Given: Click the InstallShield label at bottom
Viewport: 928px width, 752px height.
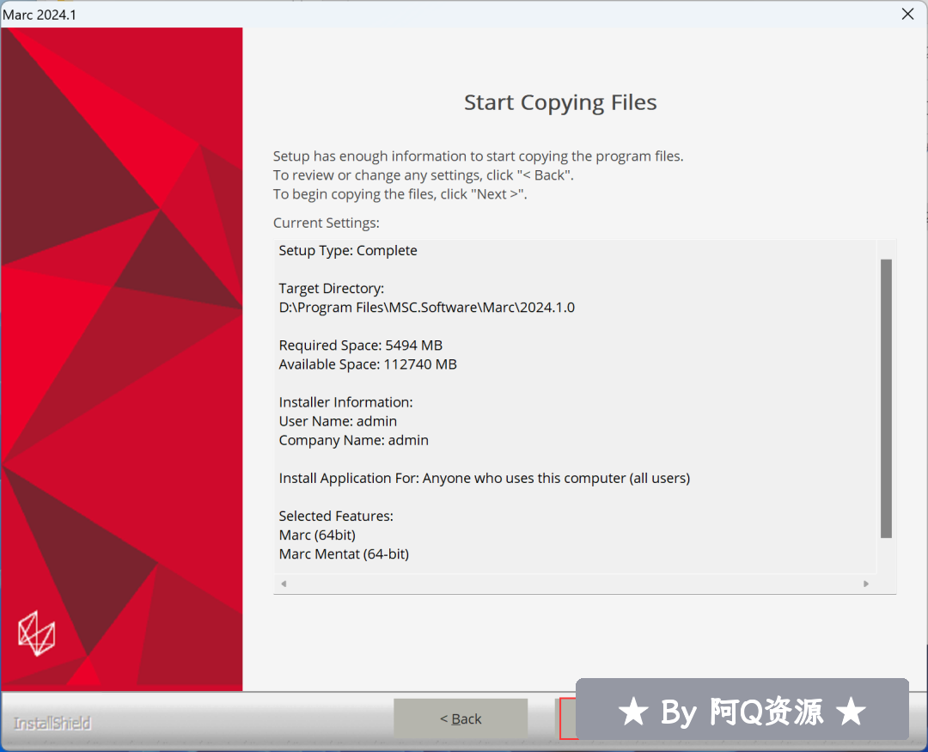Looking at the screenshot, I should coord(52,723).
